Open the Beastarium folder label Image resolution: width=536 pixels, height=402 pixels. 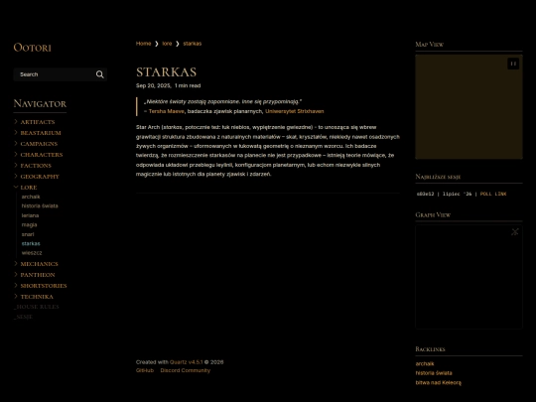(x=41, y=133)
